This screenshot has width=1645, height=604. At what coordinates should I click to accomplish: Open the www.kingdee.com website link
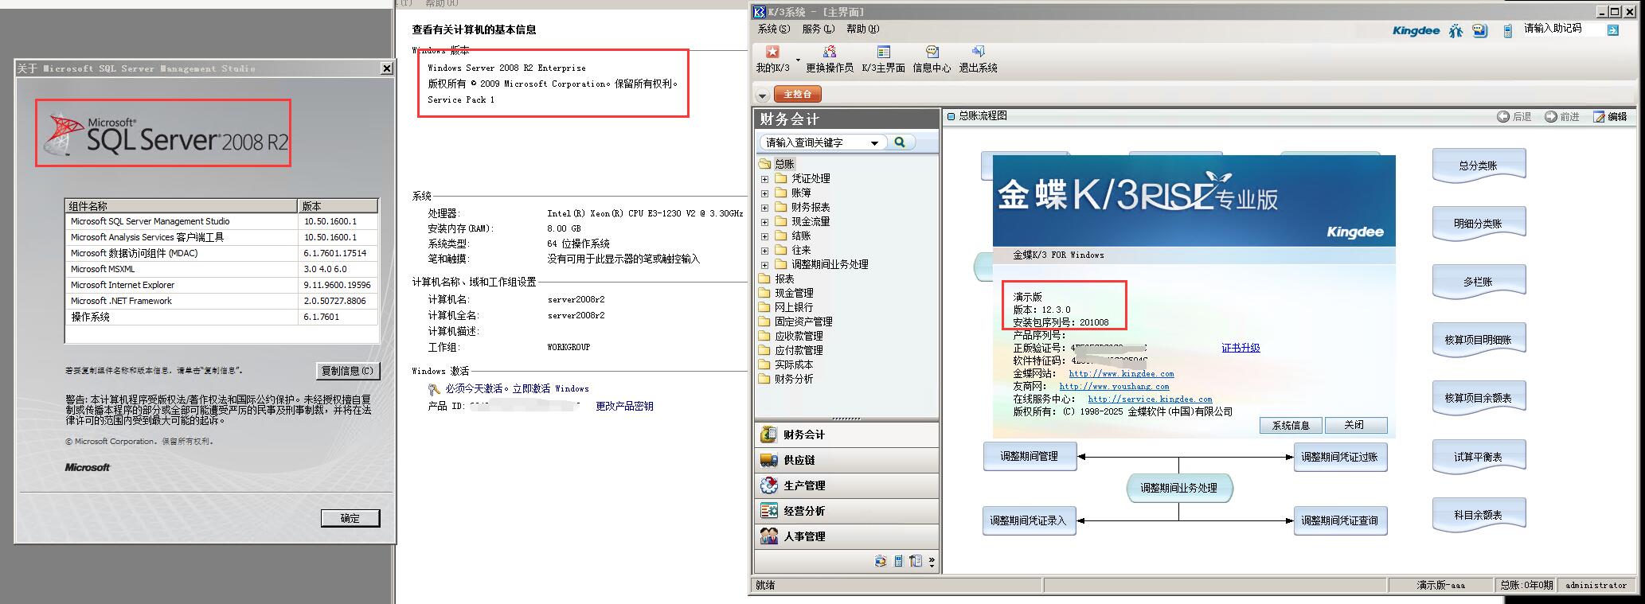pos(1121,374)
